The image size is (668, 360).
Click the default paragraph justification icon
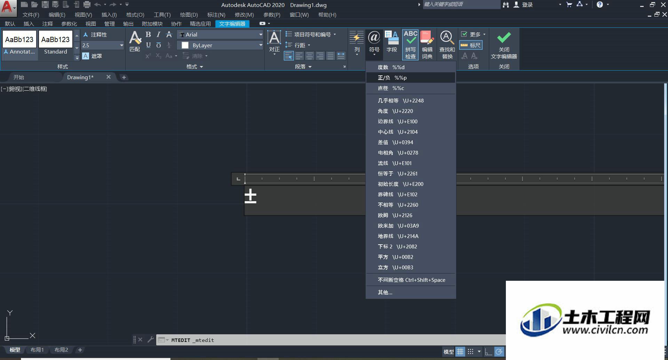(289, 56)
